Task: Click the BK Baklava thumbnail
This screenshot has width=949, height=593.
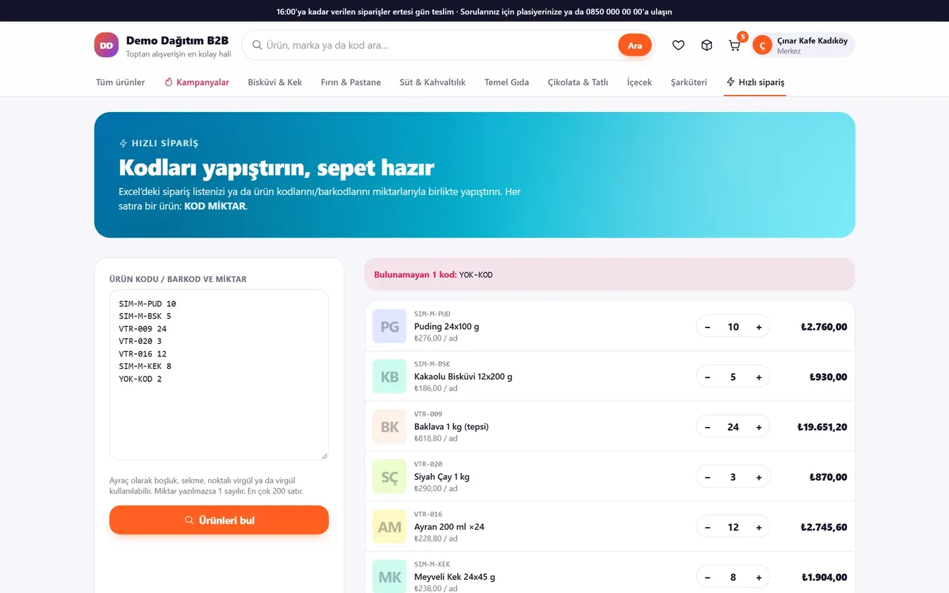Action: [x=389, y=426]
